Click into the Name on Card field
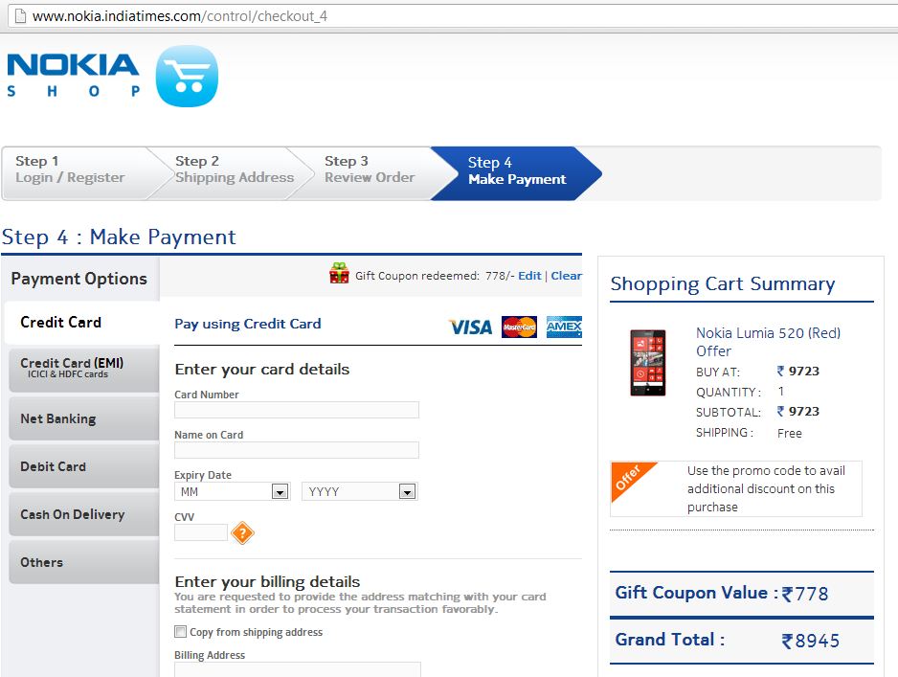Image resolution: width=898 pixels, height=677 pixels. tap(297, 450)
